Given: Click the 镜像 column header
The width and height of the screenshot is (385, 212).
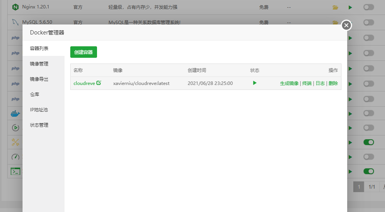Looking at the screenshot, I should 118,70.
